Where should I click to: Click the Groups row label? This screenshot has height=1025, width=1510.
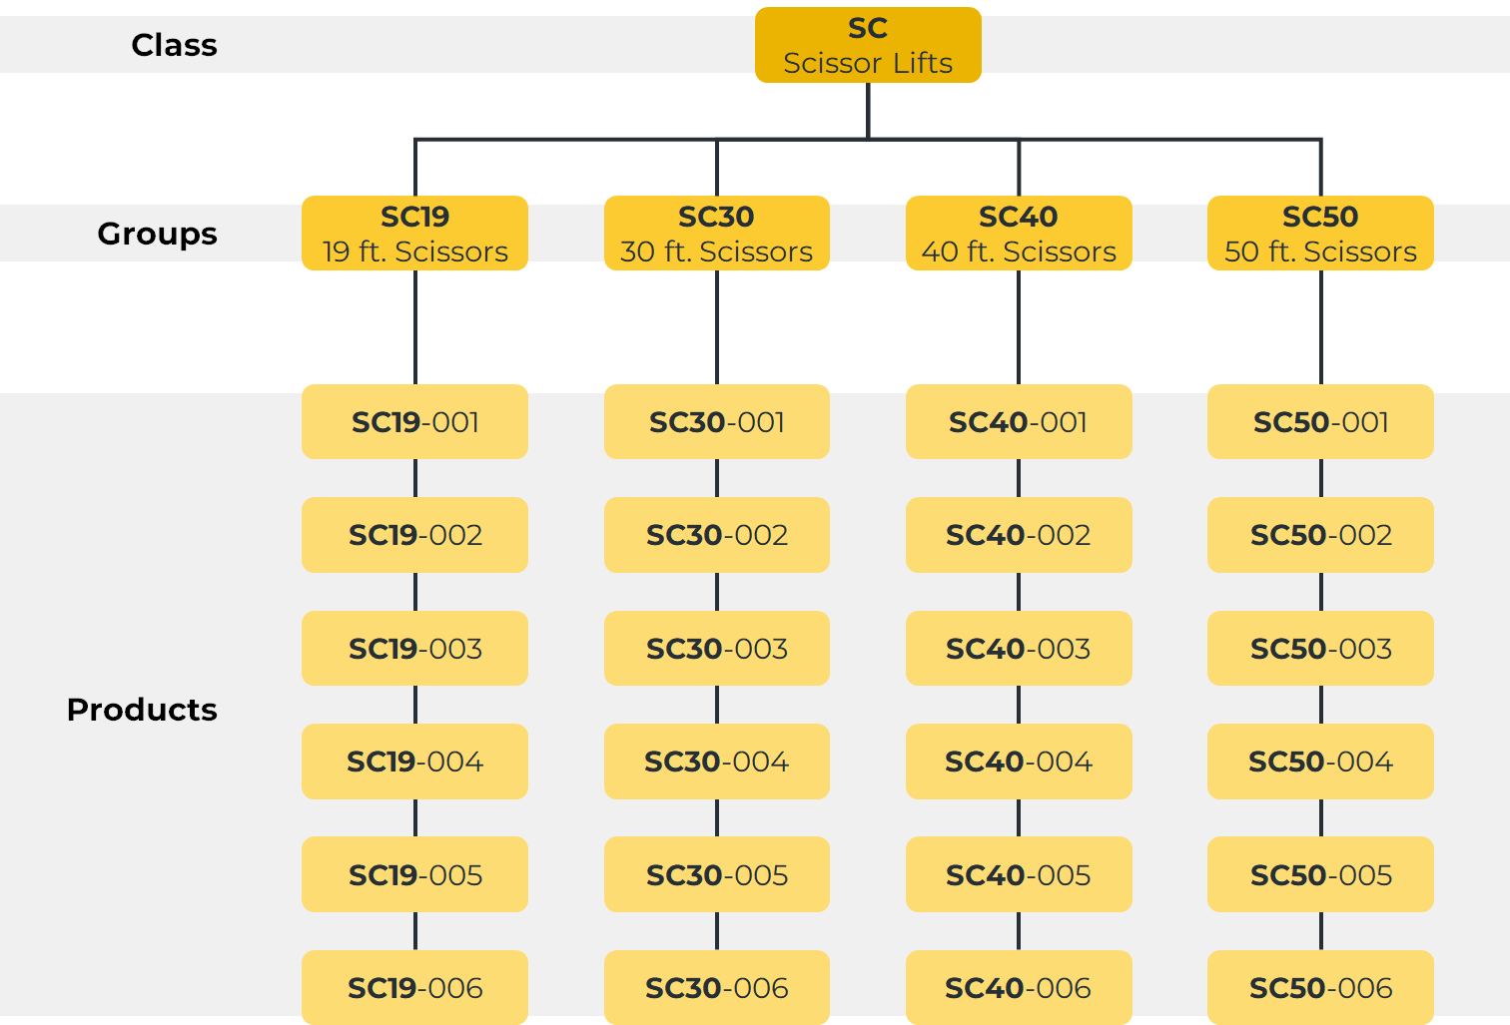click(x=157, y=234)
